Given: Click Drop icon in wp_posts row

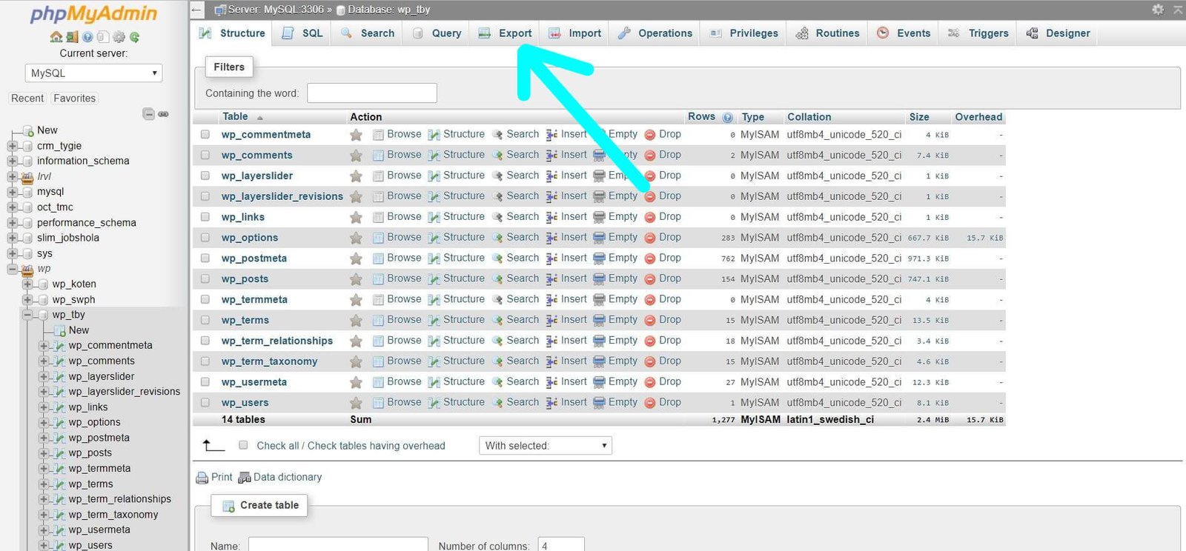Looking at the screenshot, I should coord(650,279).
